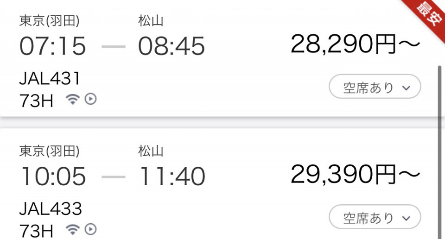Click the 73H aircraft type for JAL431

point(36,101)
